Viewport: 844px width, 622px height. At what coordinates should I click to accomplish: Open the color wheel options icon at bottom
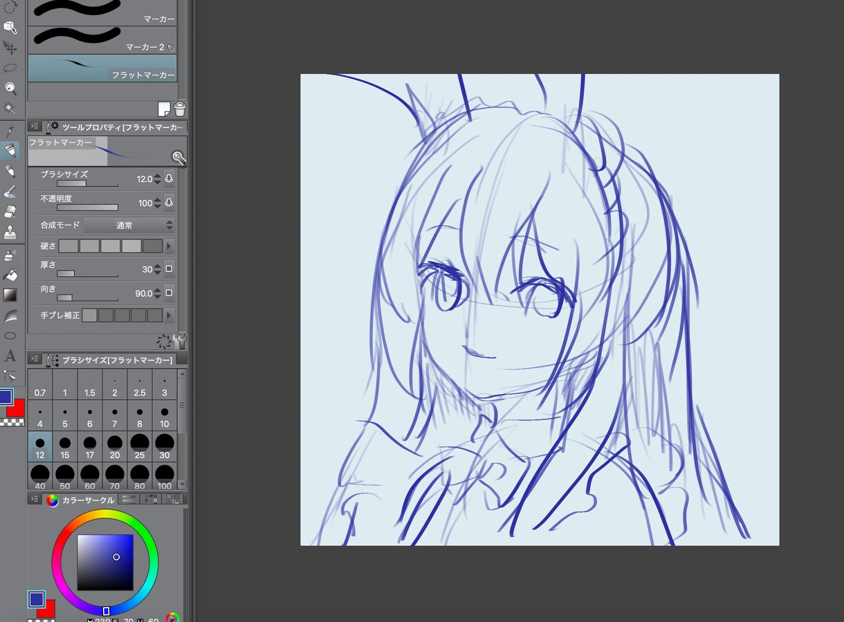pos(173,618)
